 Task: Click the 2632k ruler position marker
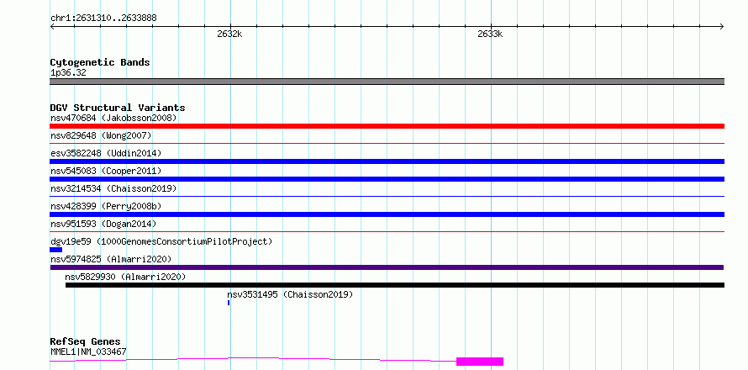pos(229,34)
